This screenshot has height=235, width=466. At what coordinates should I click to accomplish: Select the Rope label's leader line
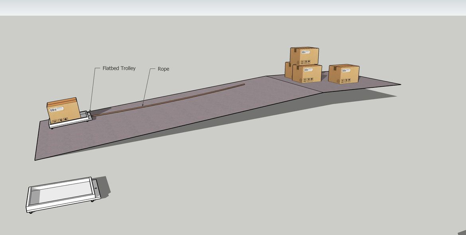(147, 87)
